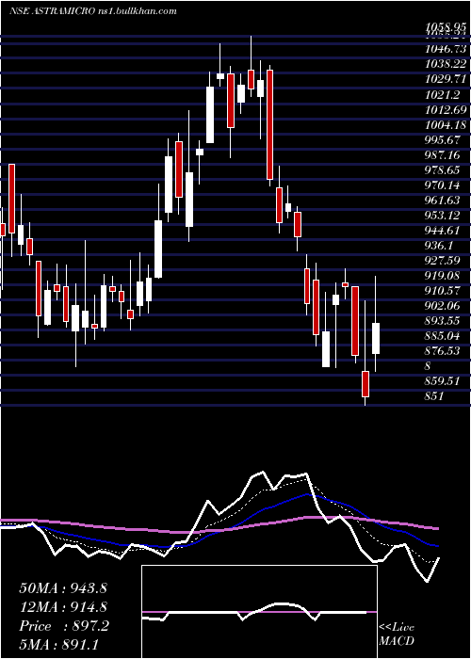Click the 5MA : 891.1 readout

click(58, 645)
